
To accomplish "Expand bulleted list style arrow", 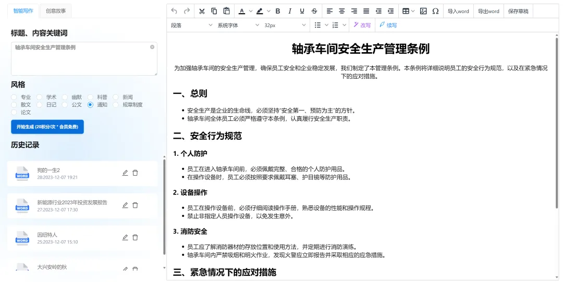I will [326, 25].
